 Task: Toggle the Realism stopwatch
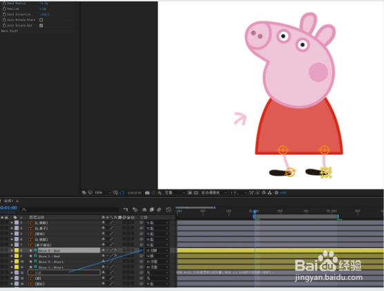4,9
